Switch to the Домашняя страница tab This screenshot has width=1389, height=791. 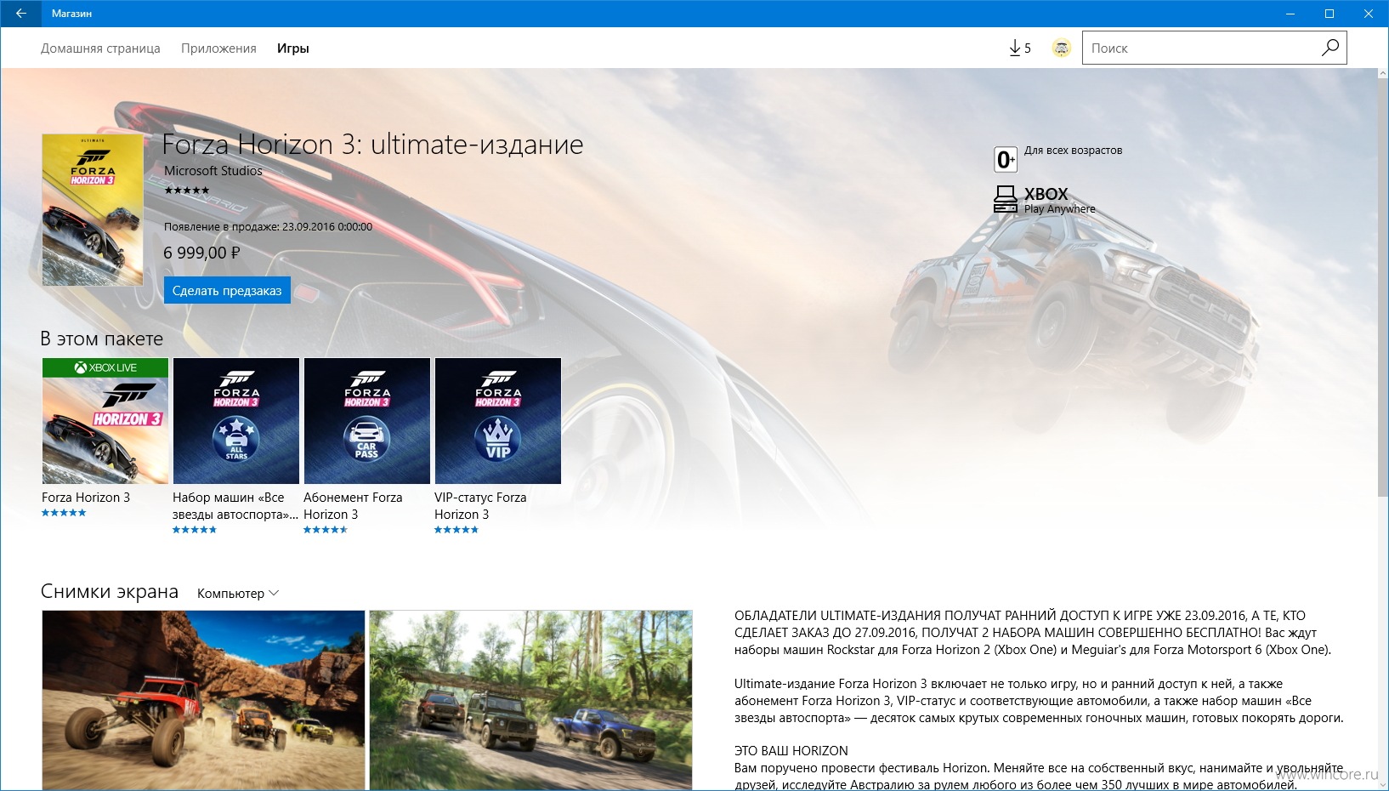tap(100, 48)
